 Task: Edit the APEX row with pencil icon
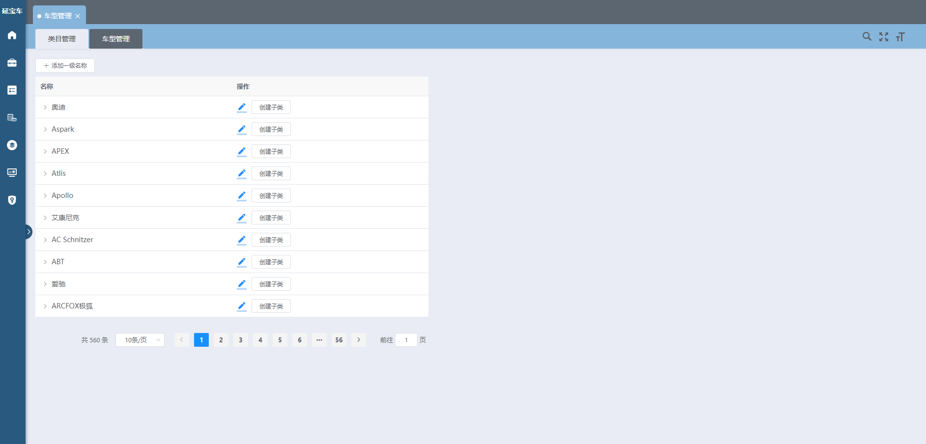(242, 152)
